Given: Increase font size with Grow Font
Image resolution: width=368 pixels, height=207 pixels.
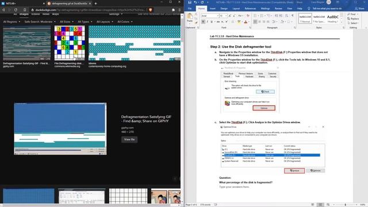Looking at the screenshot, I should 230,16.
